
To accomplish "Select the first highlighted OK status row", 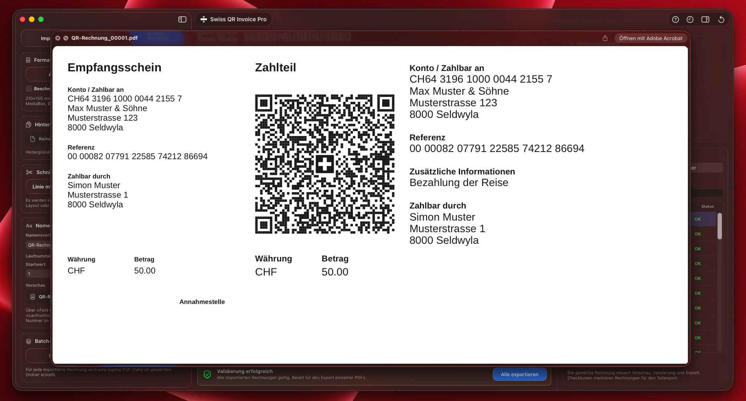I will (x=704, y=219).
